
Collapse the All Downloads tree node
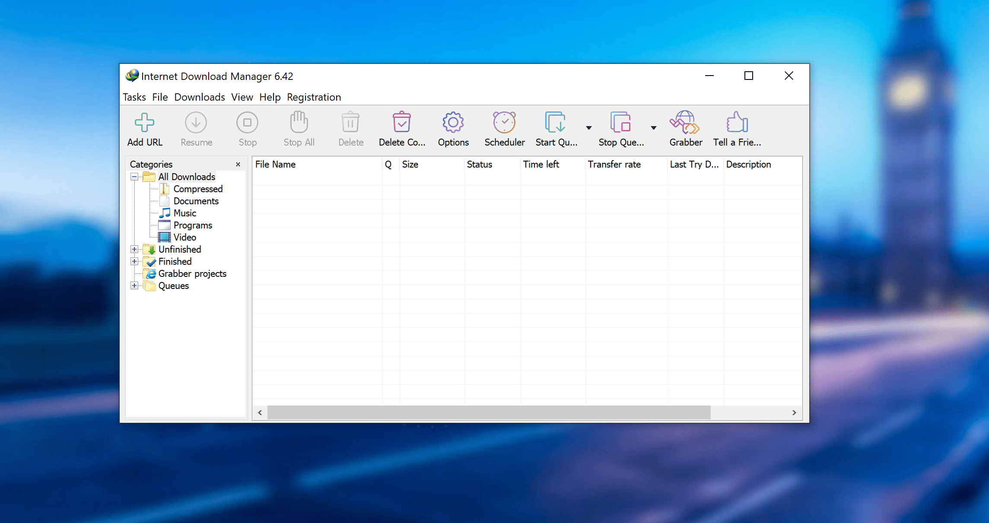(134, 177)
